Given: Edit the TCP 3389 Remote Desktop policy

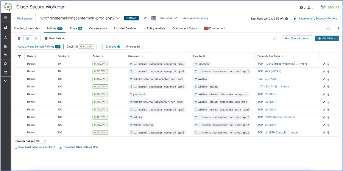Looking at the screenshot, I should (324, 117).
